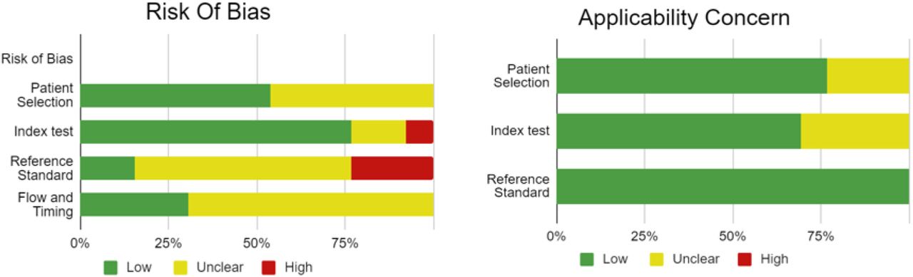Click yellow Unclear segment of Flow and Timing bar
The height and width of the screenshot is (277, 913).
click(x=311, y=204)
